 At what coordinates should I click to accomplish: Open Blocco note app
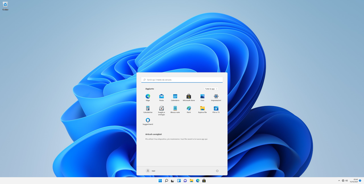(x=175, y=109)
